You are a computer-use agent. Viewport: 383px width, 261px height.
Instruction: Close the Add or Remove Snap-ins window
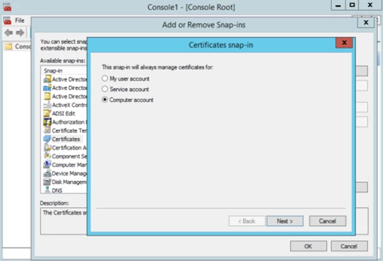(366, 22)
